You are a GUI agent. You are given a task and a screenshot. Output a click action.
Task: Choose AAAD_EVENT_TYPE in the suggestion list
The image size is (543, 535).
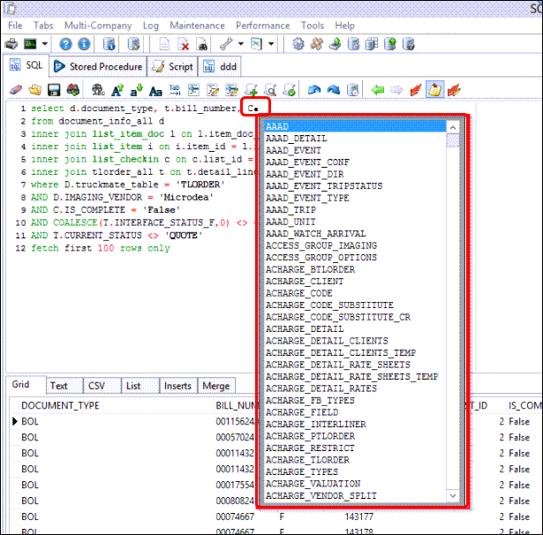(306, 199)
